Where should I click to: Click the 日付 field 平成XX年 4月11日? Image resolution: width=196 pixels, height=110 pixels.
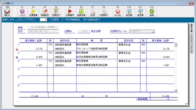point(43,31)
